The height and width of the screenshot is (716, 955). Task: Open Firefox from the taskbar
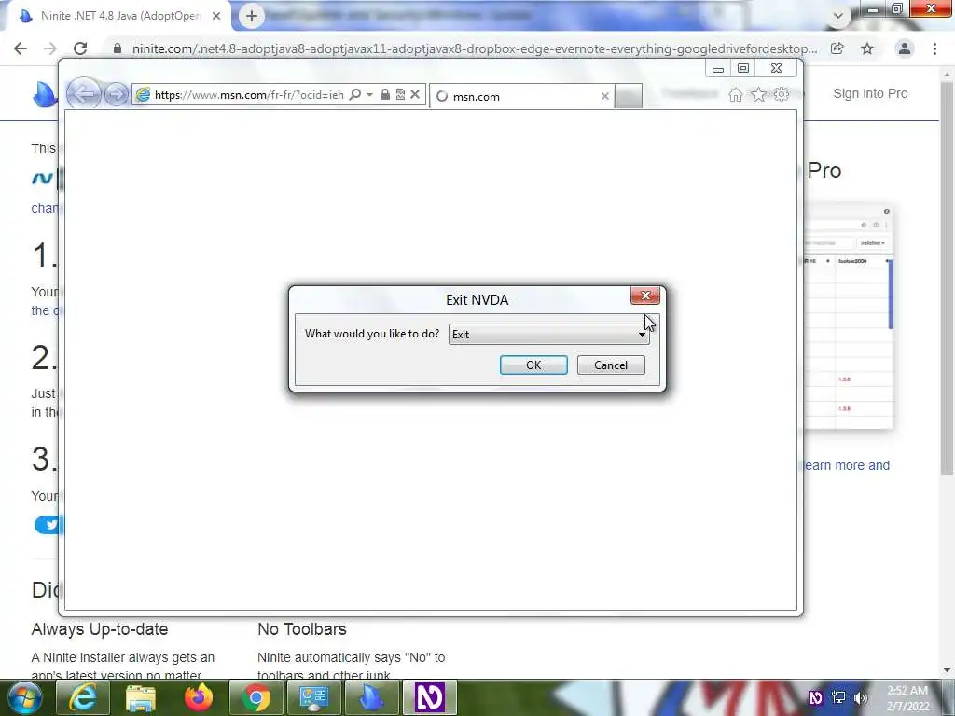click(199, 698)
